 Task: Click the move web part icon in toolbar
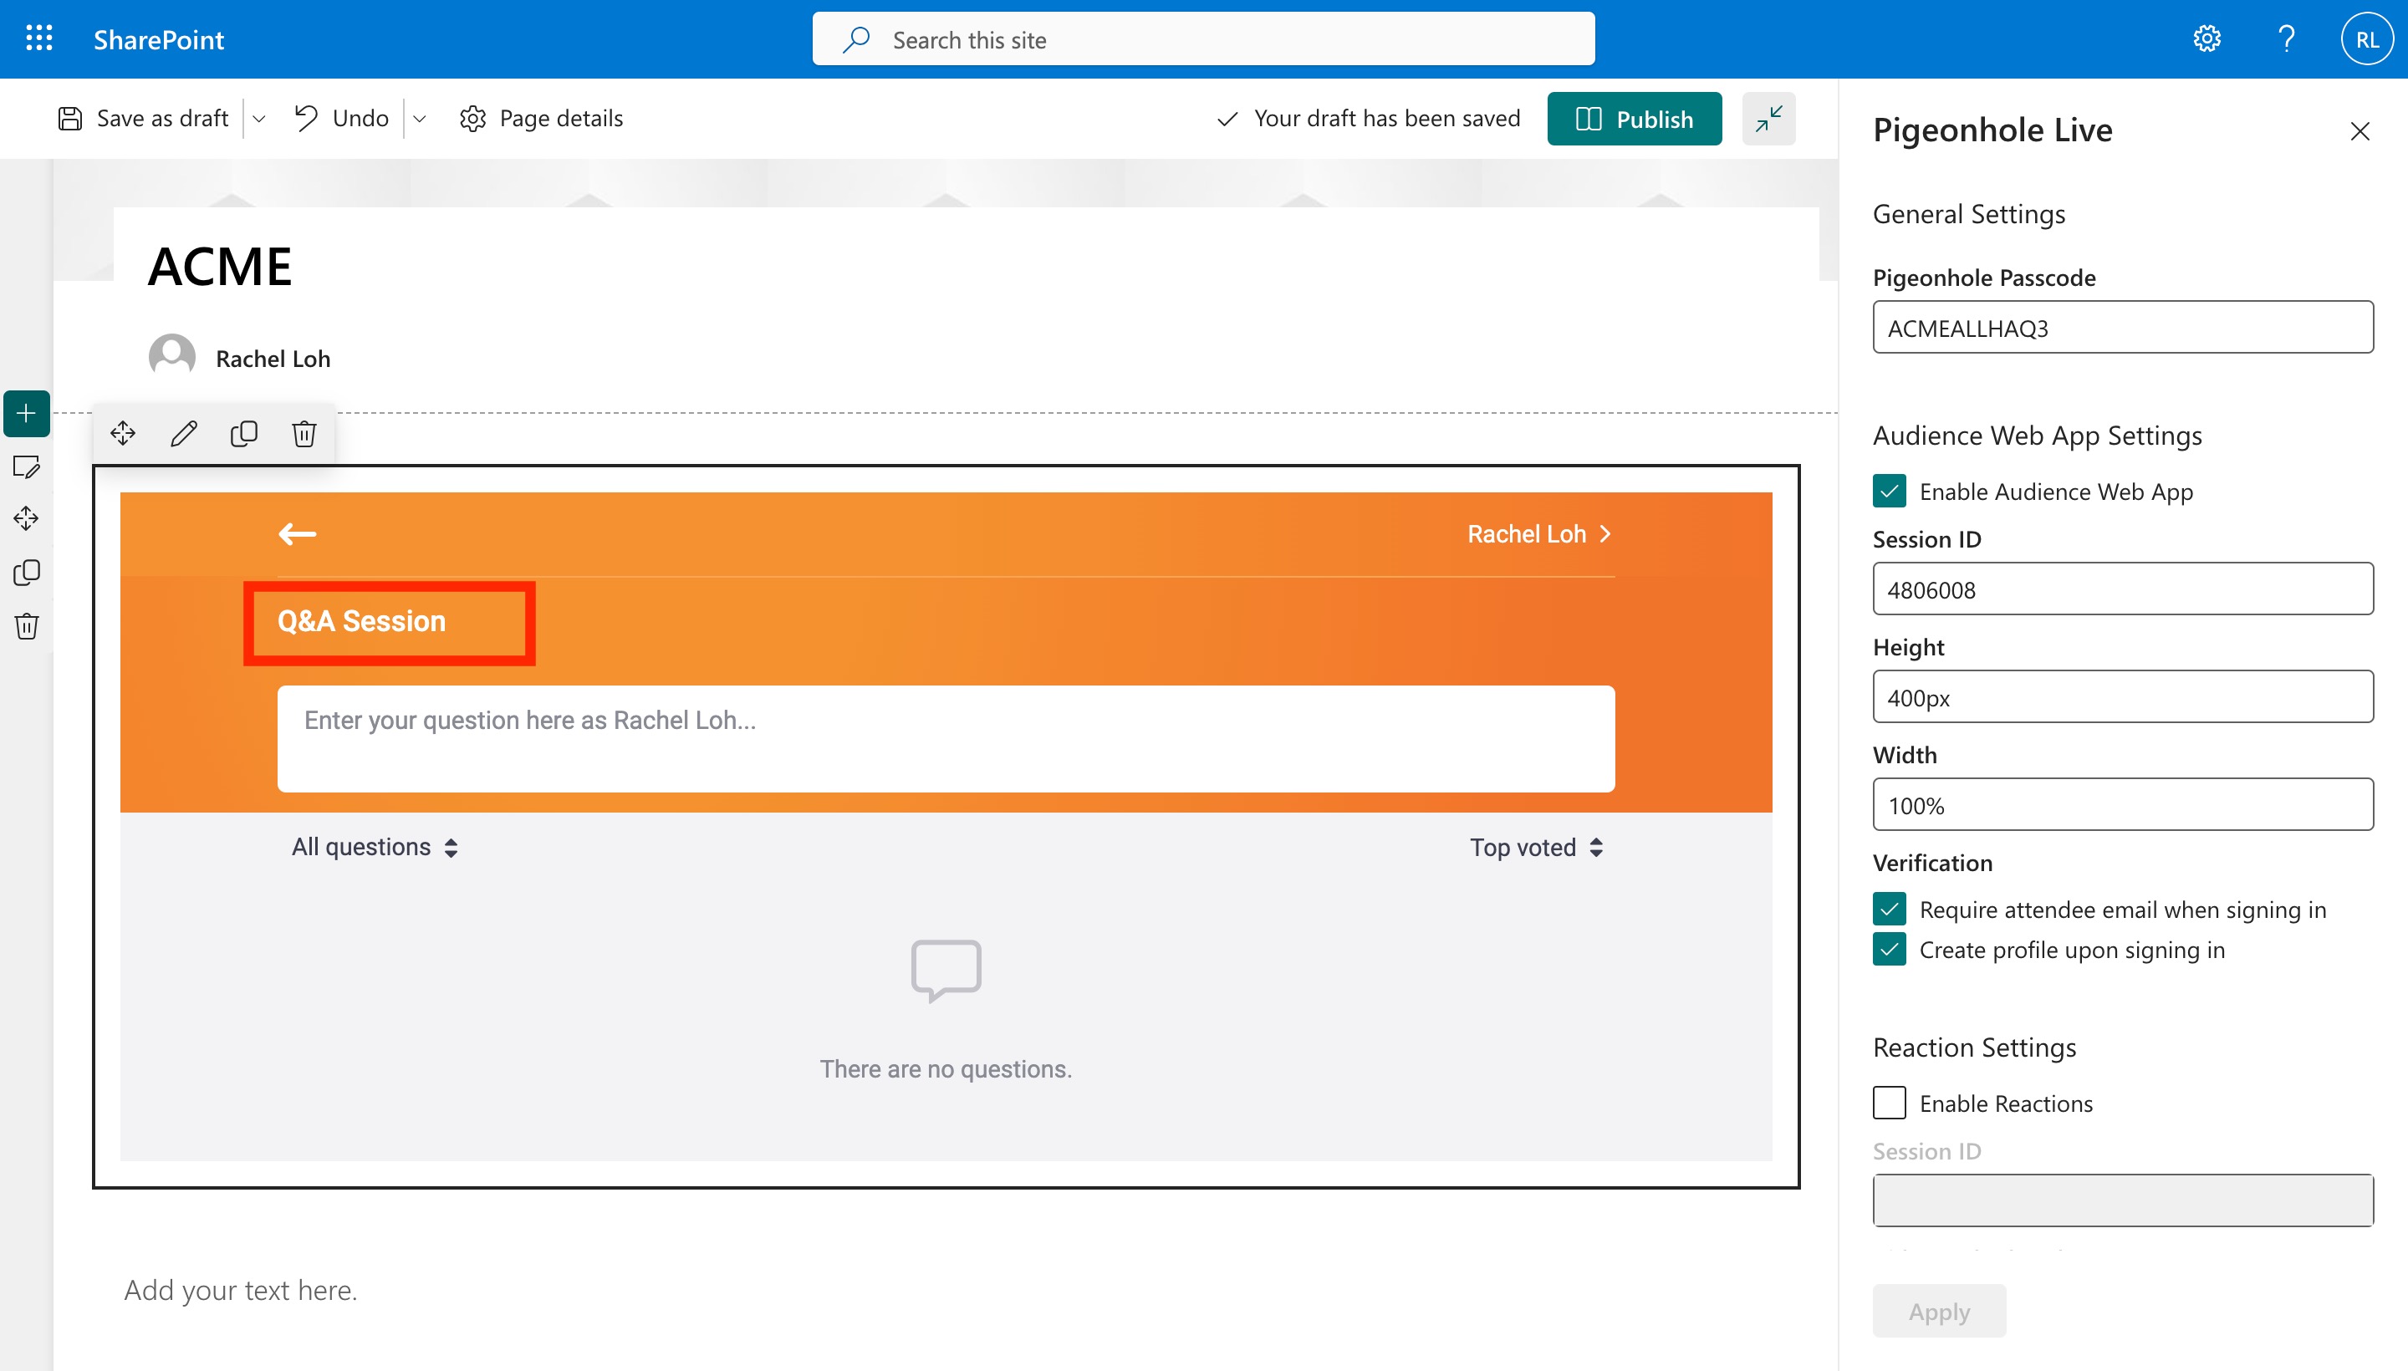(x=122, y=433)
